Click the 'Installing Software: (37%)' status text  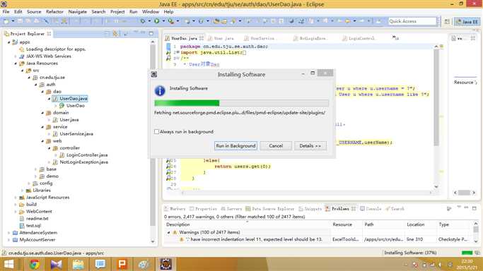410,253
